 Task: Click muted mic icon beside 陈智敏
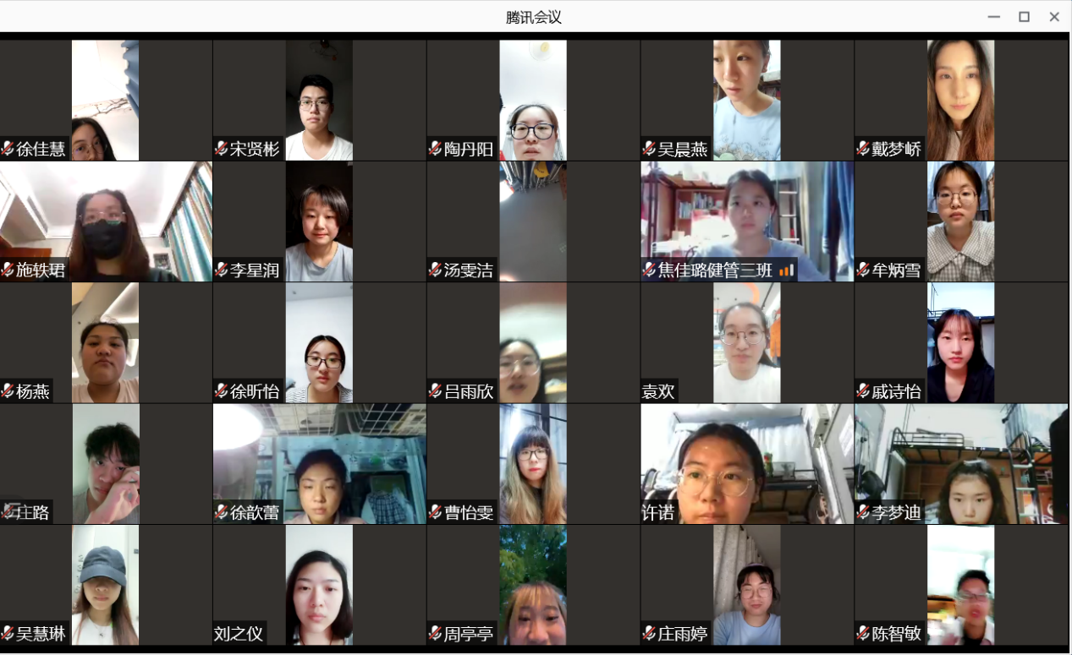coord(863,634)
